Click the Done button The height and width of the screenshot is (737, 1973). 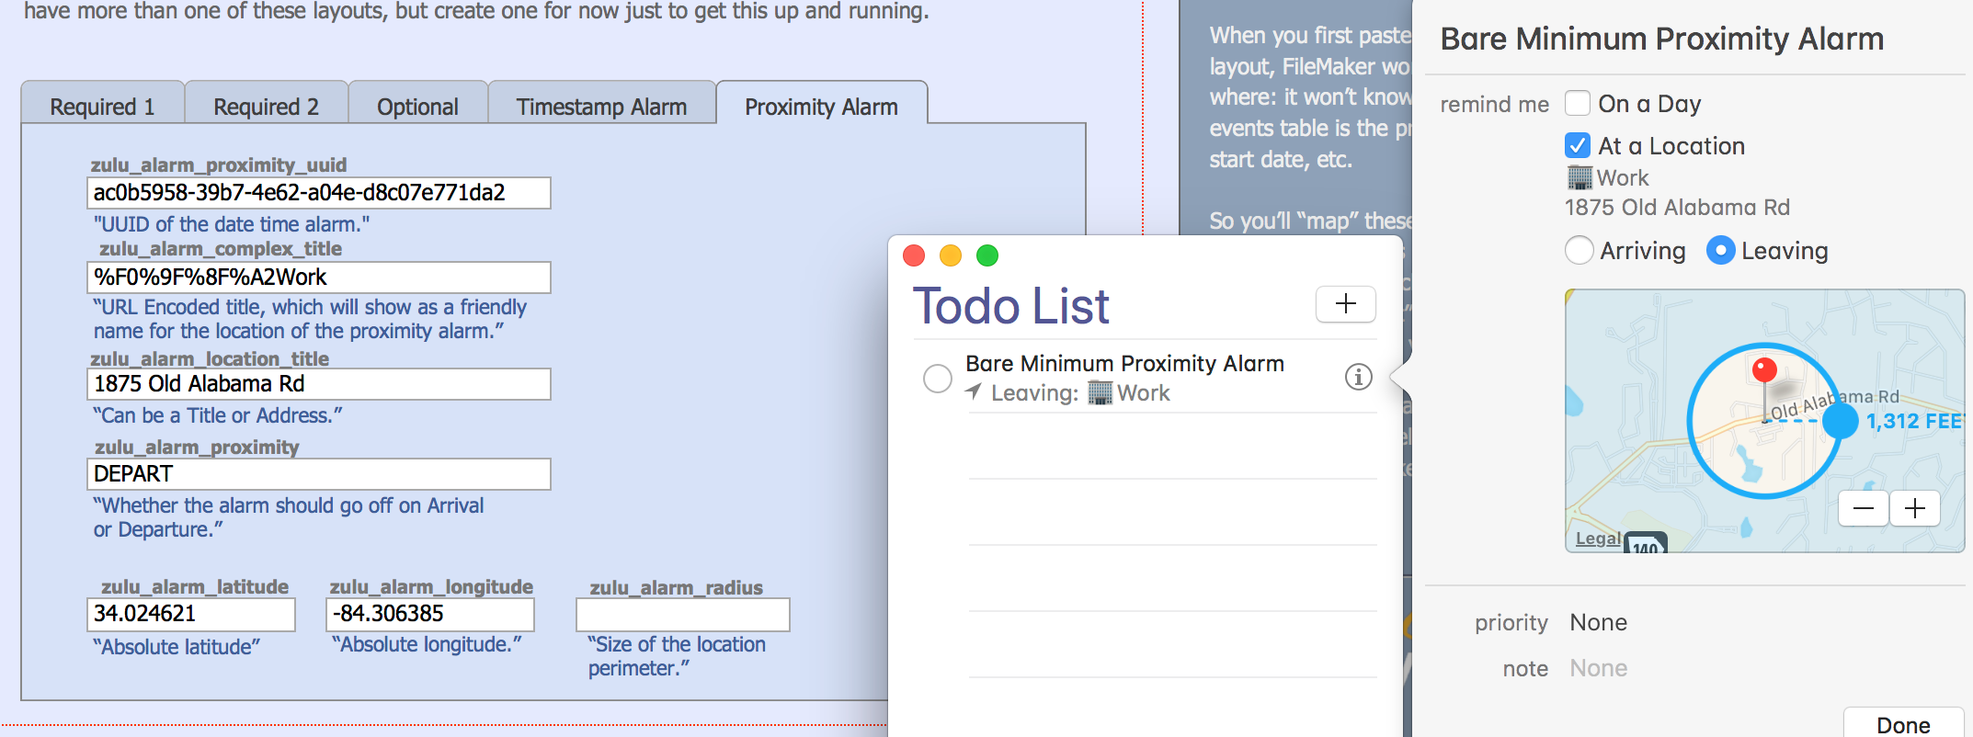[1903, 724]
